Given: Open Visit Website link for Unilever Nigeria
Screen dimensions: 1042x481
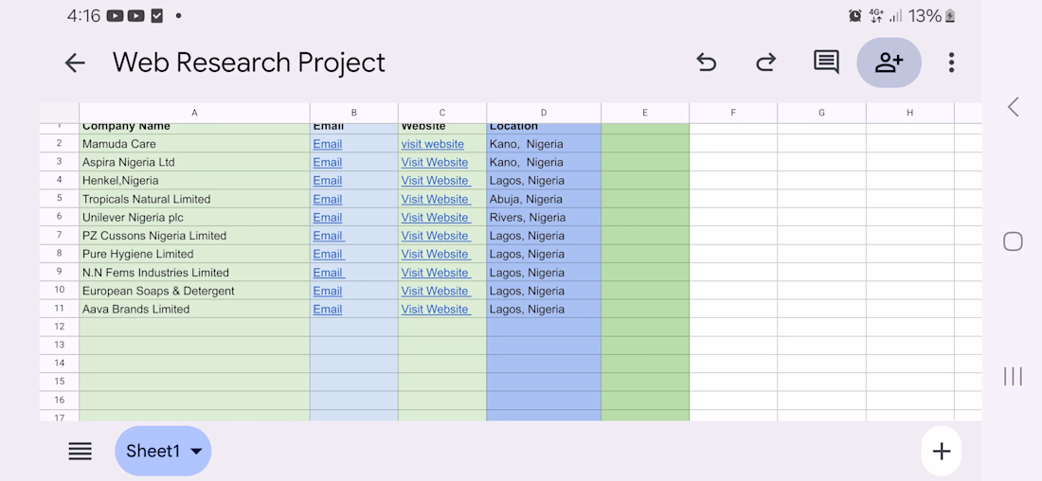Looking at the screenshot, I should click(436, 217).
